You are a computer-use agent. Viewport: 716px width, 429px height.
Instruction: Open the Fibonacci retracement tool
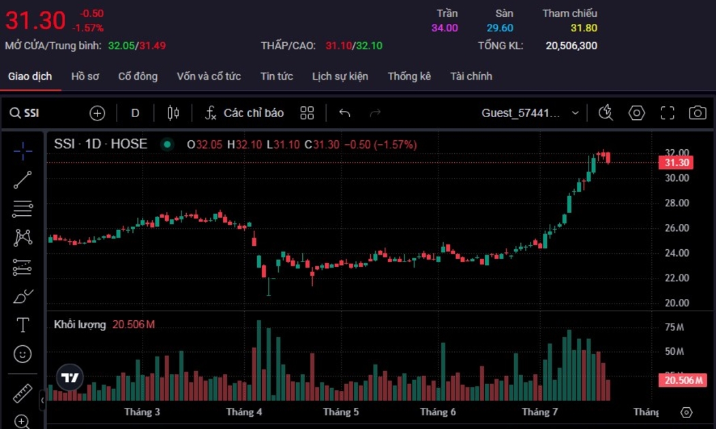tap(23, 208)
